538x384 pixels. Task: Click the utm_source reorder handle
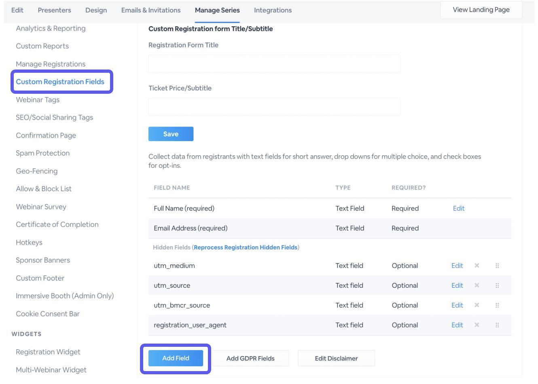pyautogui.click(x=497, y=285)
